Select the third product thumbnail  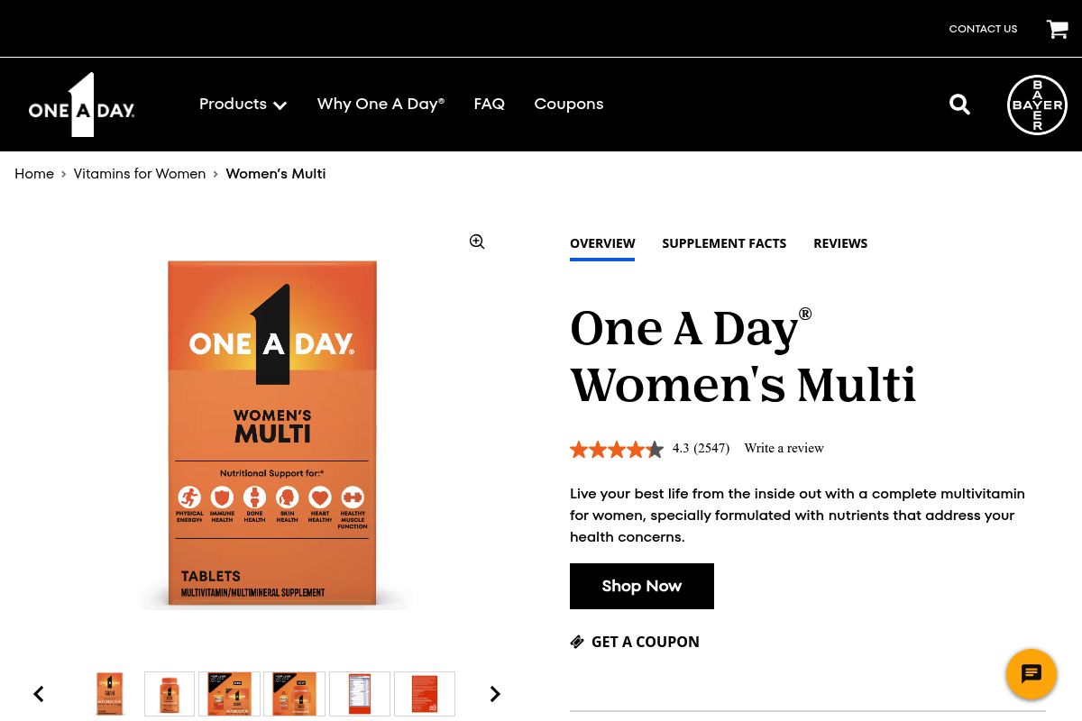point(229,694)
